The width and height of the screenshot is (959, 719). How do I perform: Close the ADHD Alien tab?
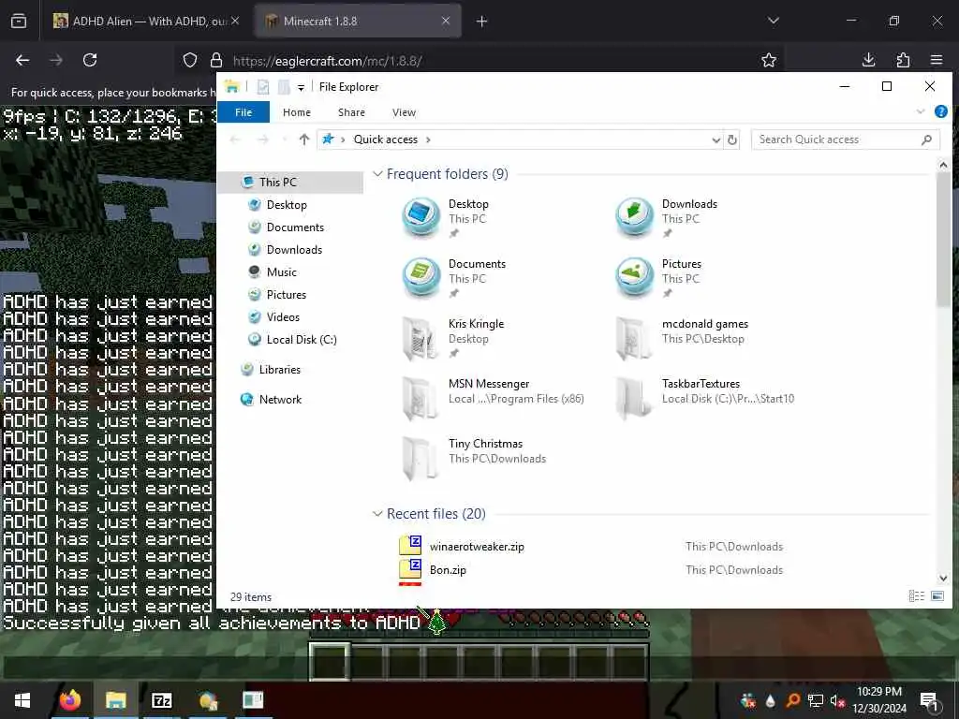(x=235, y=21)
